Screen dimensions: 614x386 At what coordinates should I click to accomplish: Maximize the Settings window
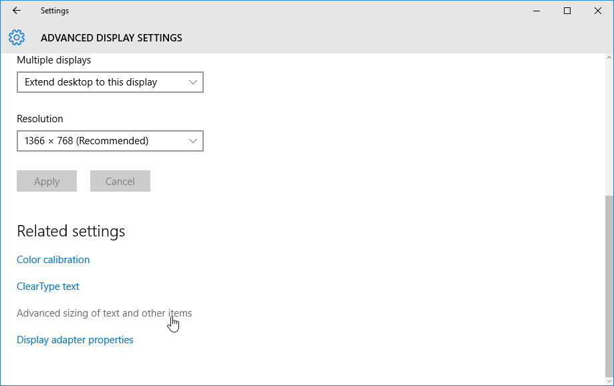(567, 11)
